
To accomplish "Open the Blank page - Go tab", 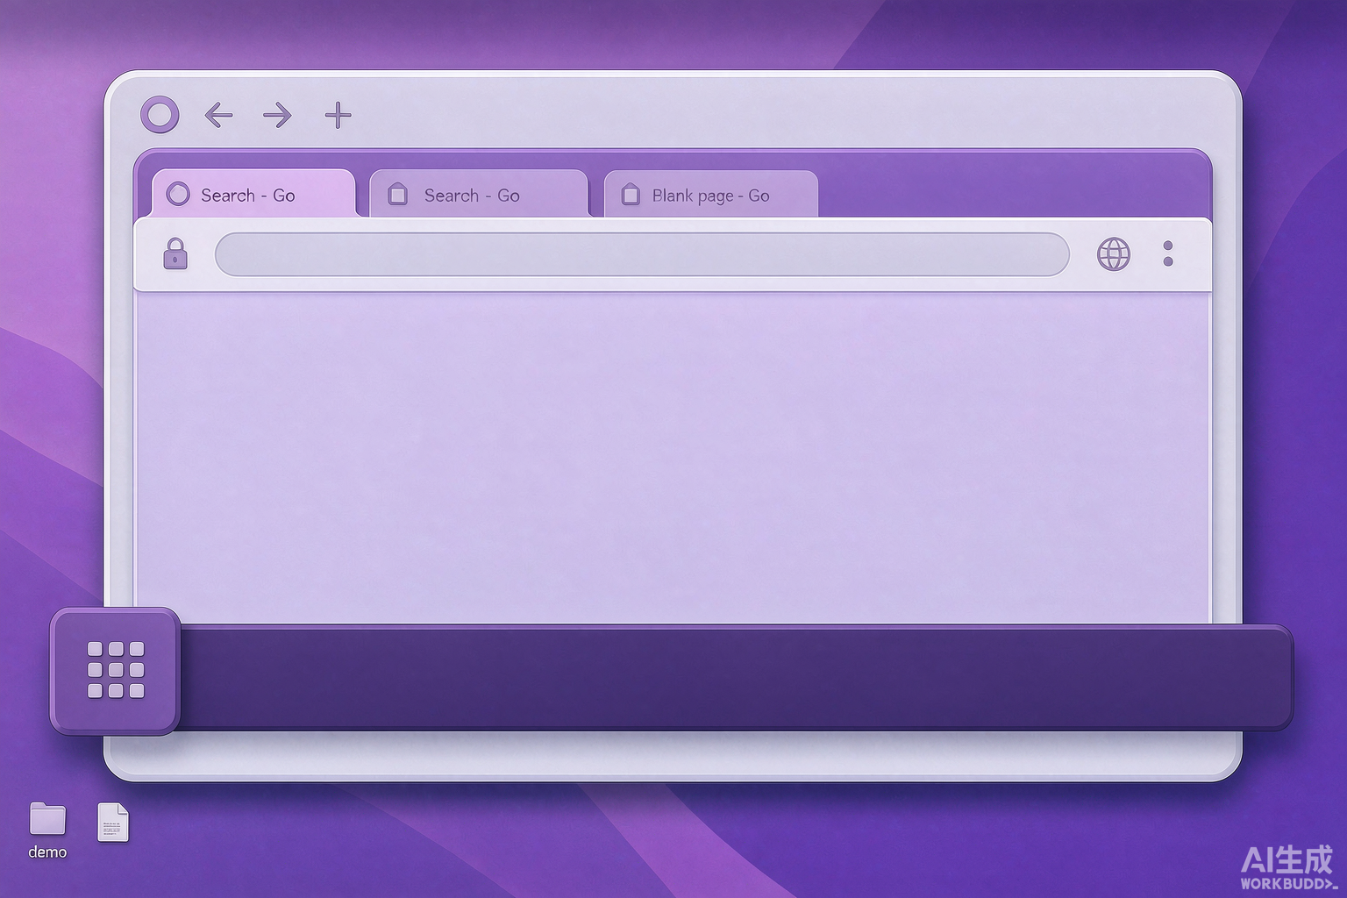I will click(x=711, y=194).
